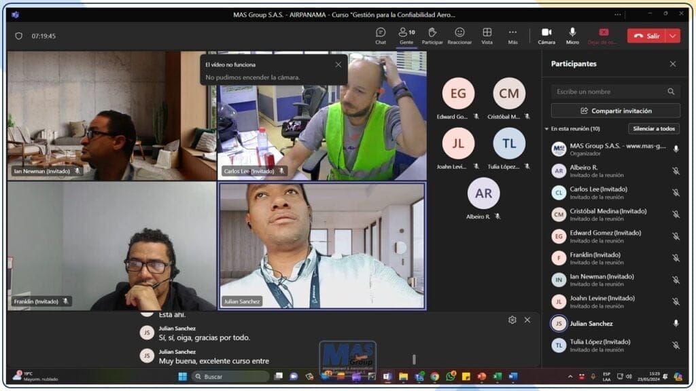This screenshot has width=696, height=391.
Task: Close the 'El vídeo no funciona' notification
Action: point(338,64)
